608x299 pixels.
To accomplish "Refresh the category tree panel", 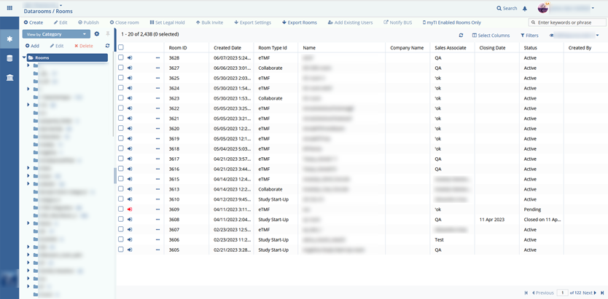I will point(107,46).
